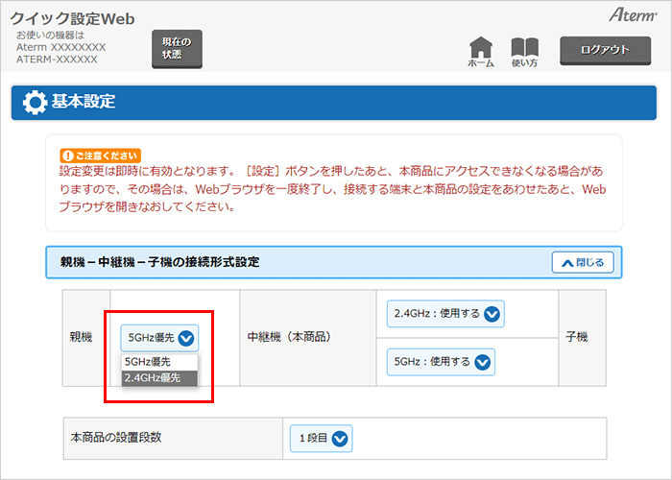The height and width of the screenshot is (480, 672).
Task: Click the 親機－中継機－子機の接続形式設定 section heading
Action: click(159, 262)
